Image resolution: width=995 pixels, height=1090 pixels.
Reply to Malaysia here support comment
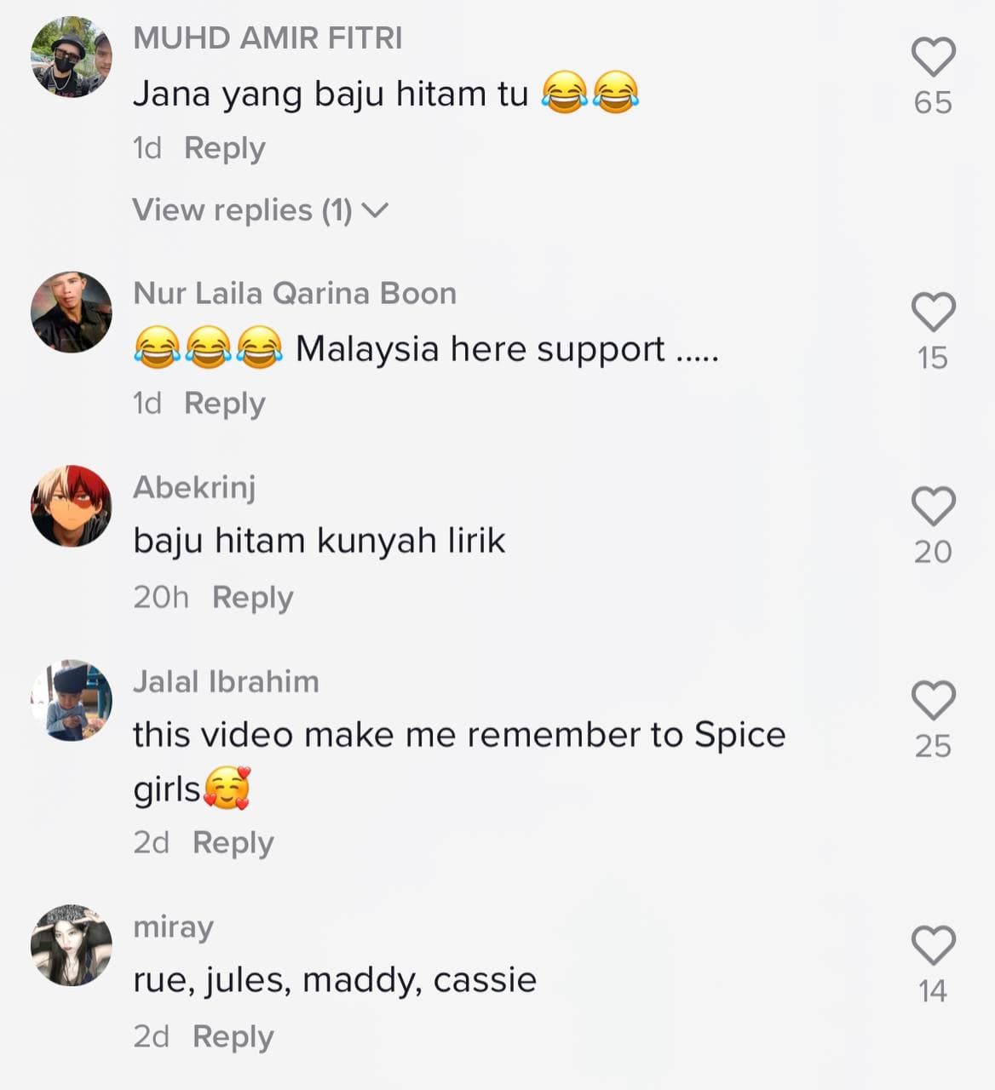click(225, 404)
